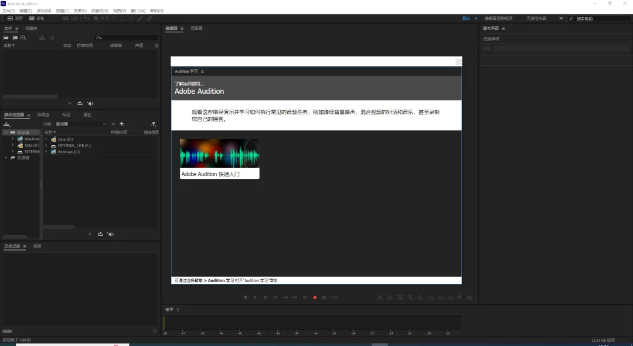
Task: Toggle Spectral Frequency display in toolbar
Action: point(66,18)
